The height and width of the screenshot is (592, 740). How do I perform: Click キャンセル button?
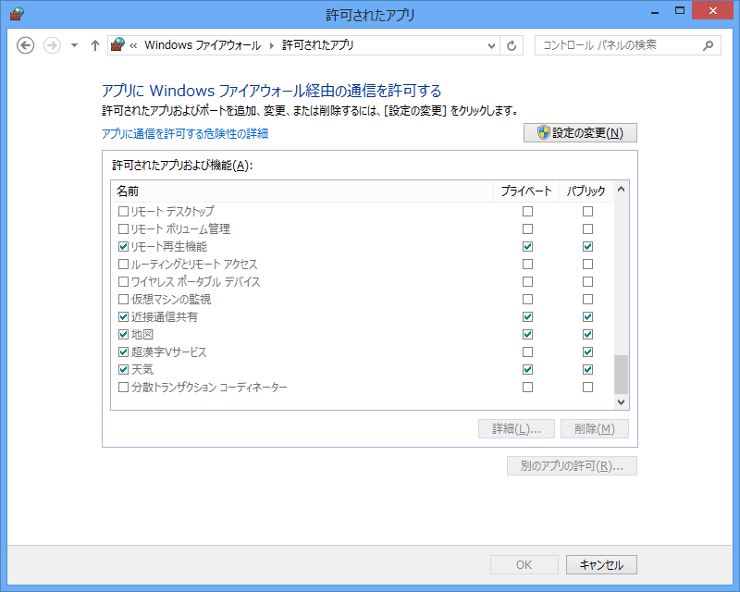pos(601,565)
